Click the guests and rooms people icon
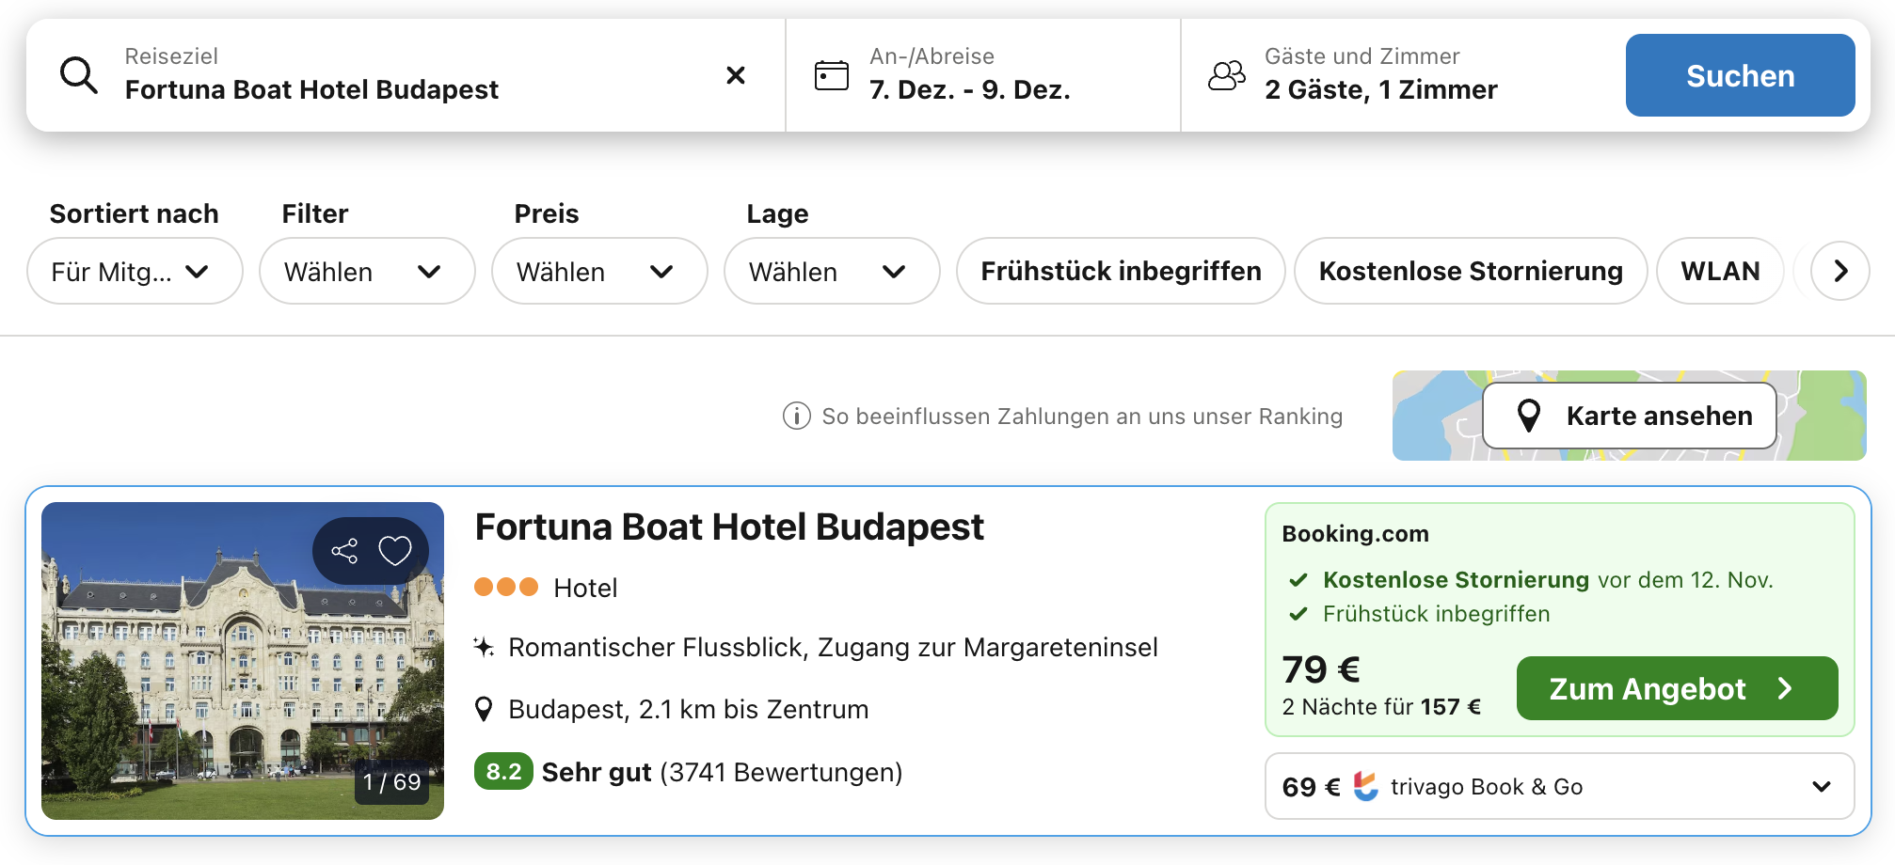Screen dimensions: 1895x865 [x=1226, y=75]
